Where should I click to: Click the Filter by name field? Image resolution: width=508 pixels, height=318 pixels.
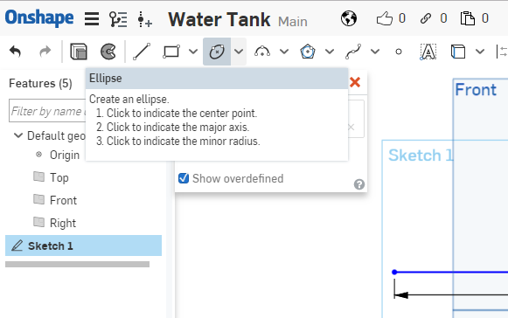[47, 111]
